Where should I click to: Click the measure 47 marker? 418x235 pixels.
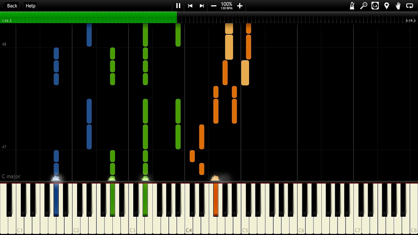coord(4,147)
